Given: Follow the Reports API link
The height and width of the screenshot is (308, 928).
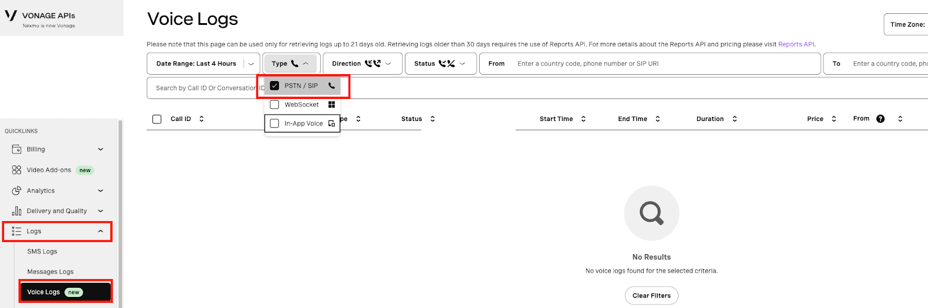Looking at the screenshot, I should click(x=796, y=44).
